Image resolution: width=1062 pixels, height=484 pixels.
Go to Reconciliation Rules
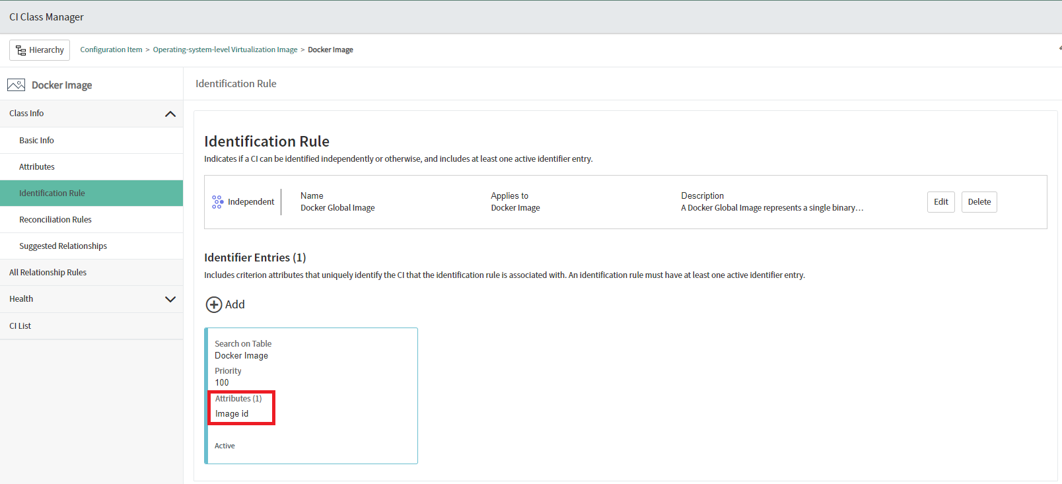[55, 220]
